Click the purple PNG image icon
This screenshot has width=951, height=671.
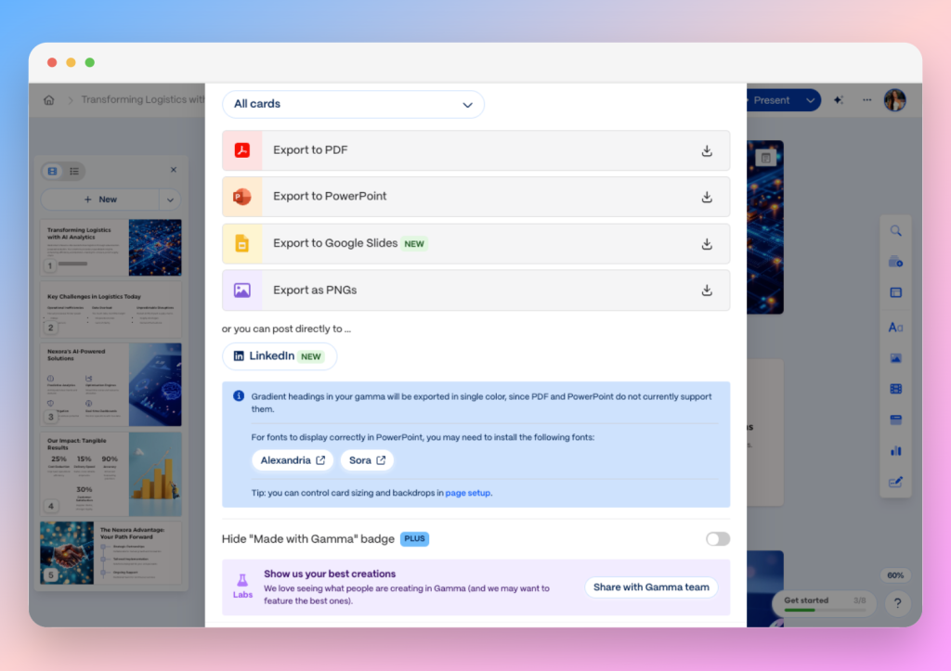pyautogui.click(x=242, y=290)
